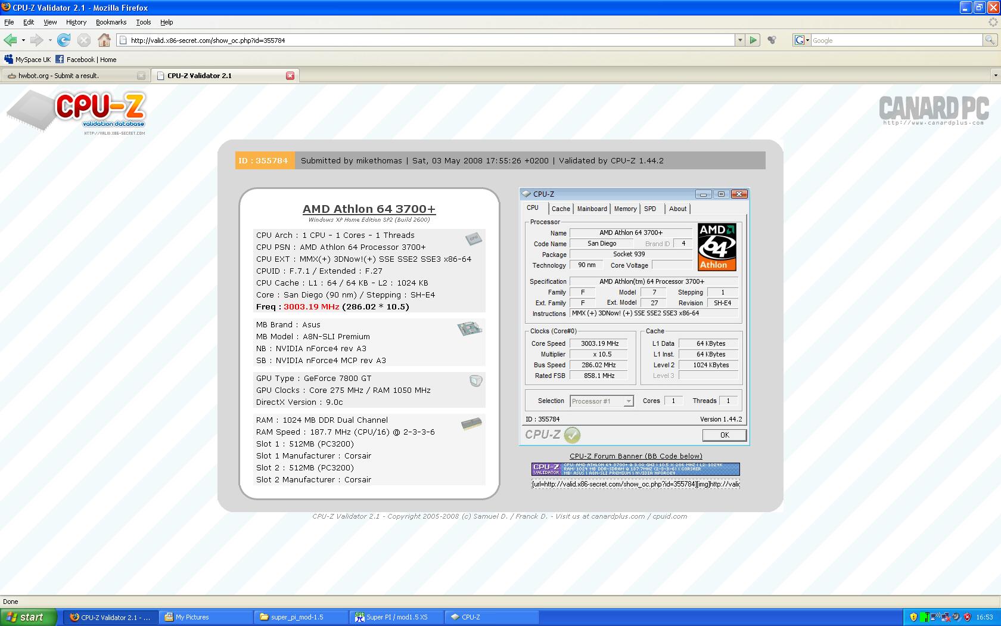The height and width of the screenshot is (626, 1001).
Task: Select the About tab in CPU-Z
Action: [677, 209]
